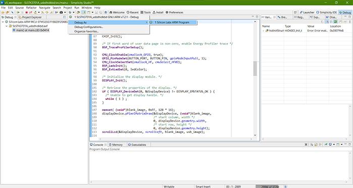Click the Name column header in Variables
The image size is (353, 188).
[x=273, y=26]
